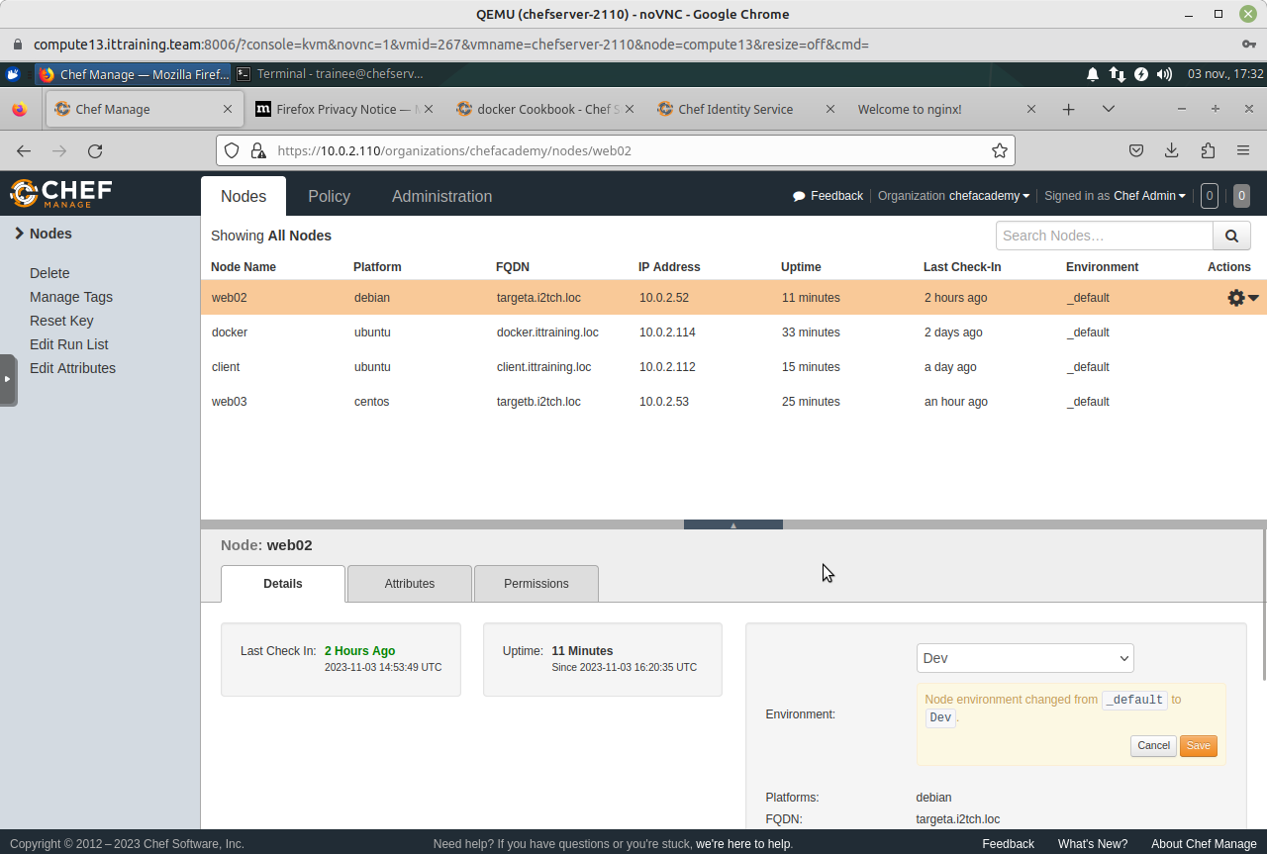Click the detail pane vertical scrollbar
Viewport: 1267px width, 854px height.
[1264, 606]
